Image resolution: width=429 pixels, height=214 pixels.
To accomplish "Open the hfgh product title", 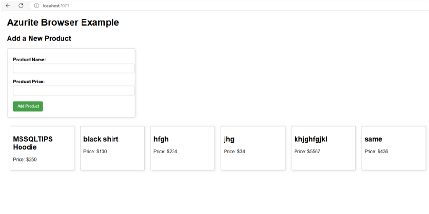I will pos(161,139).
